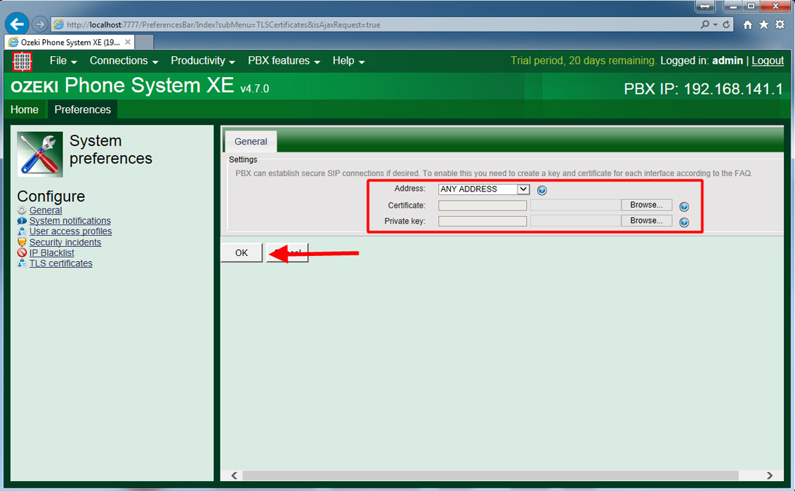Click the horizontal scrollbar left arrow
The image size is (795, 491).
coord(235,476)
